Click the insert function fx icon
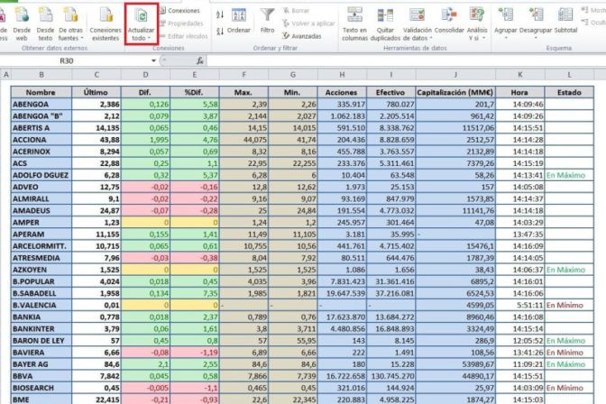 (200, 60)
